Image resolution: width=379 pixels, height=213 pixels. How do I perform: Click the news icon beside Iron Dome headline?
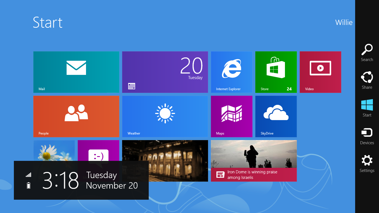(221, 175)
